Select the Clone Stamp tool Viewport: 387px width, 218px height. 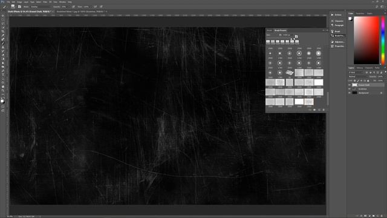(x=3, y=47)
